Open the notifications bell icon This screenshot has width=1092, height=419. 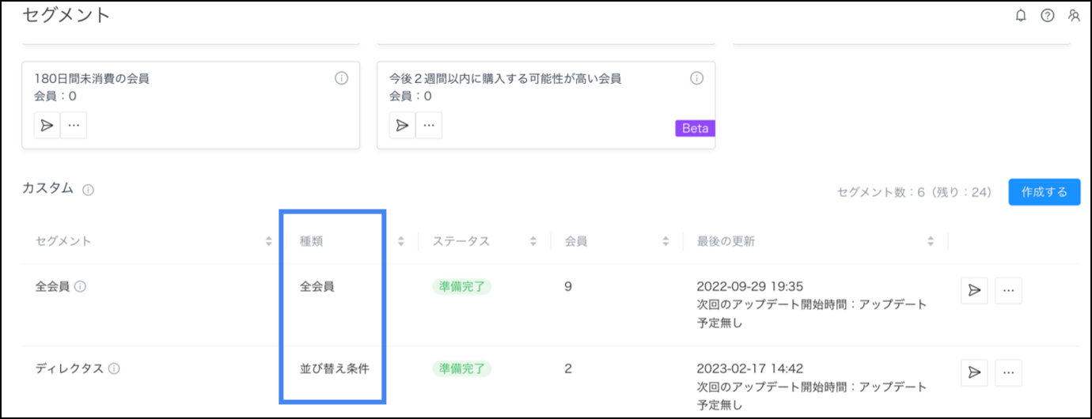tap(1021, 15)
